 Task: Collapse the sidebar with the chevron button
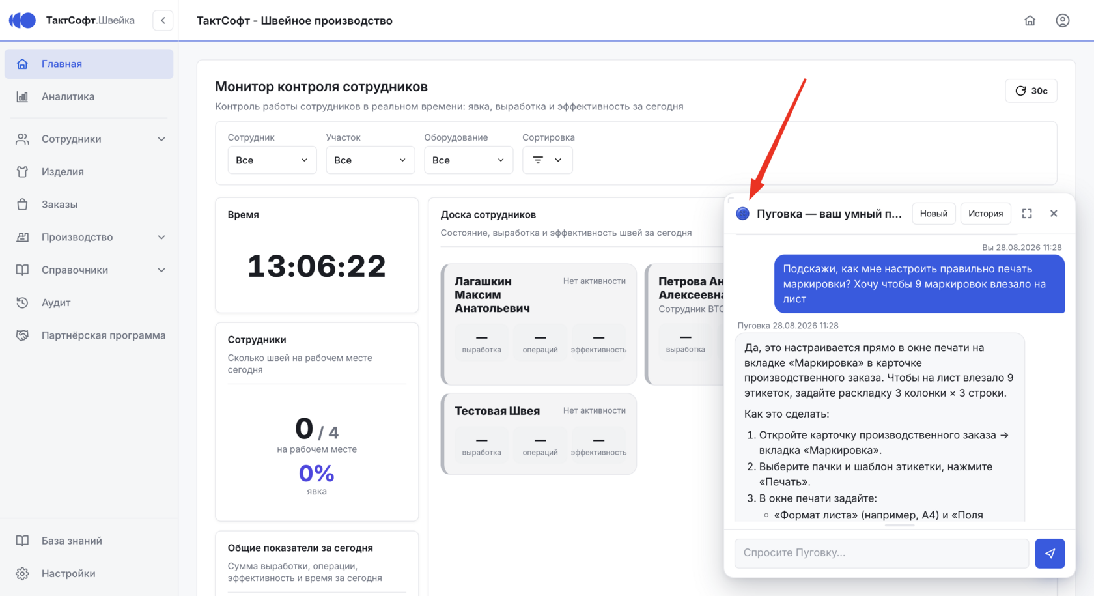(163, 20)
